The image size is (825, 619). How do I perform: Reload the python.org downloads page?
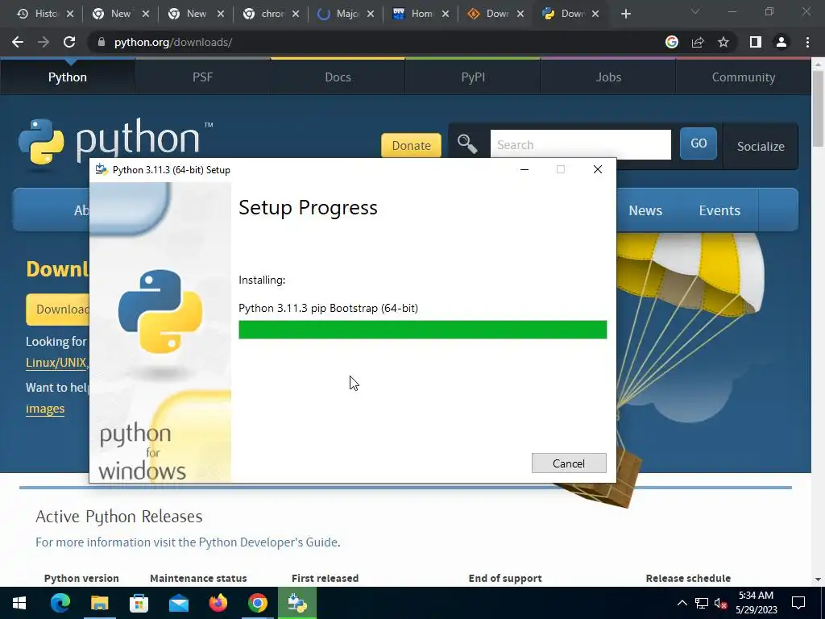click(69, 42)
